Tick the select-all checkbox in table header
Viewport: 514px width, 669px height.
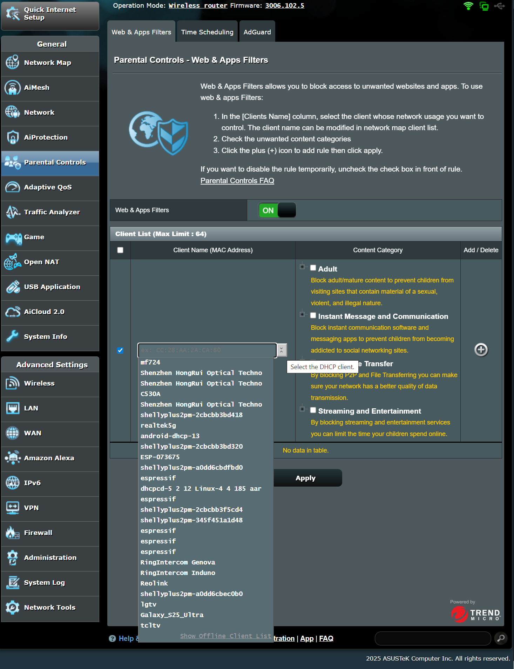[120, 250]
